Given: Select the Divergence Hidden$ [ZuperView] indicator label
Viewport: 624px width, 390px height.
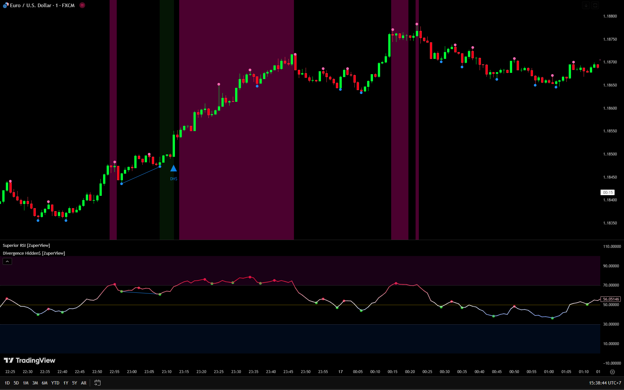Looking at the screenshot, I should (x=34, y=253).
